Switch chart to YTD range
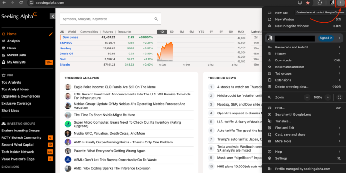The width and height of the screenshot is (346, 173). 201,32
